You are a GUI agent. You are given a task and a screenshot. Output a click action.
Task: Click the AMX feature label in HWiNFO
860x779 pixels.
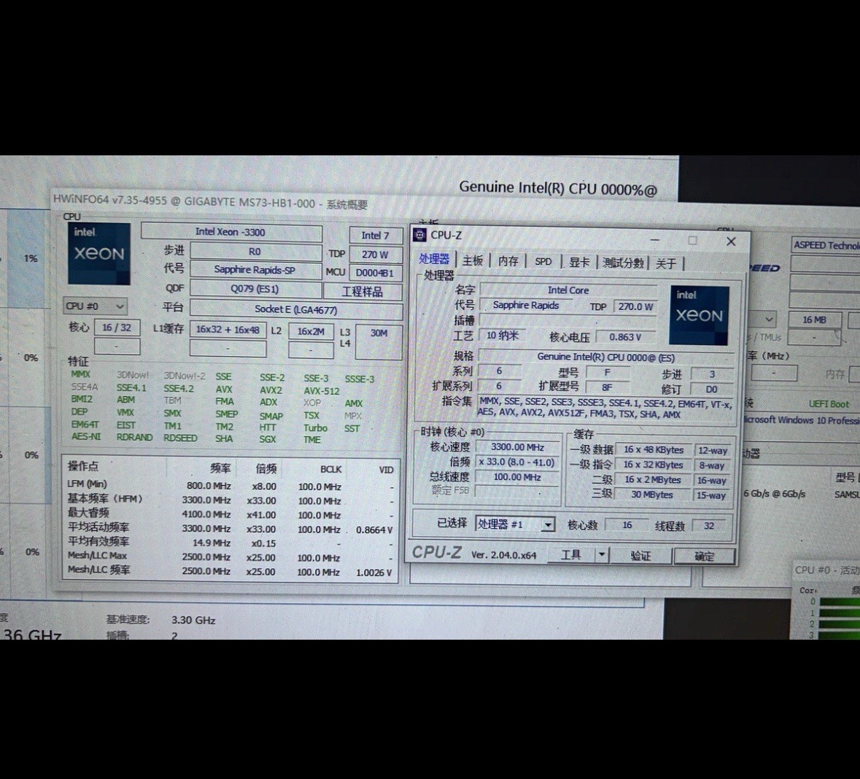[x=354, y=403]
